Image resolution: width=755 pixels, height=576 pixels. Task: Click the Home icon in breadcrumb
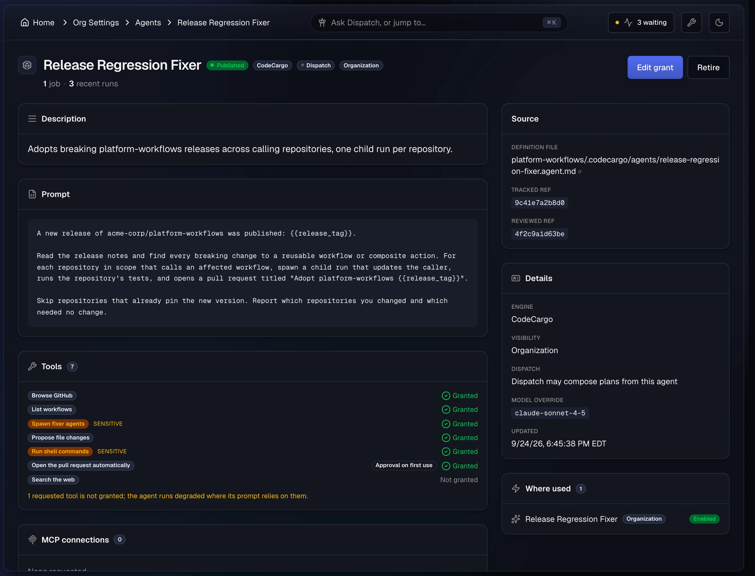(x=25, y=22)
